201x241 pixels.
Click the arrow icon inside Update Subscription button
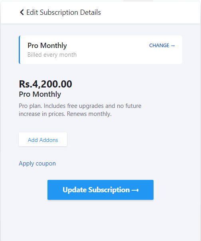click(135, 190)
